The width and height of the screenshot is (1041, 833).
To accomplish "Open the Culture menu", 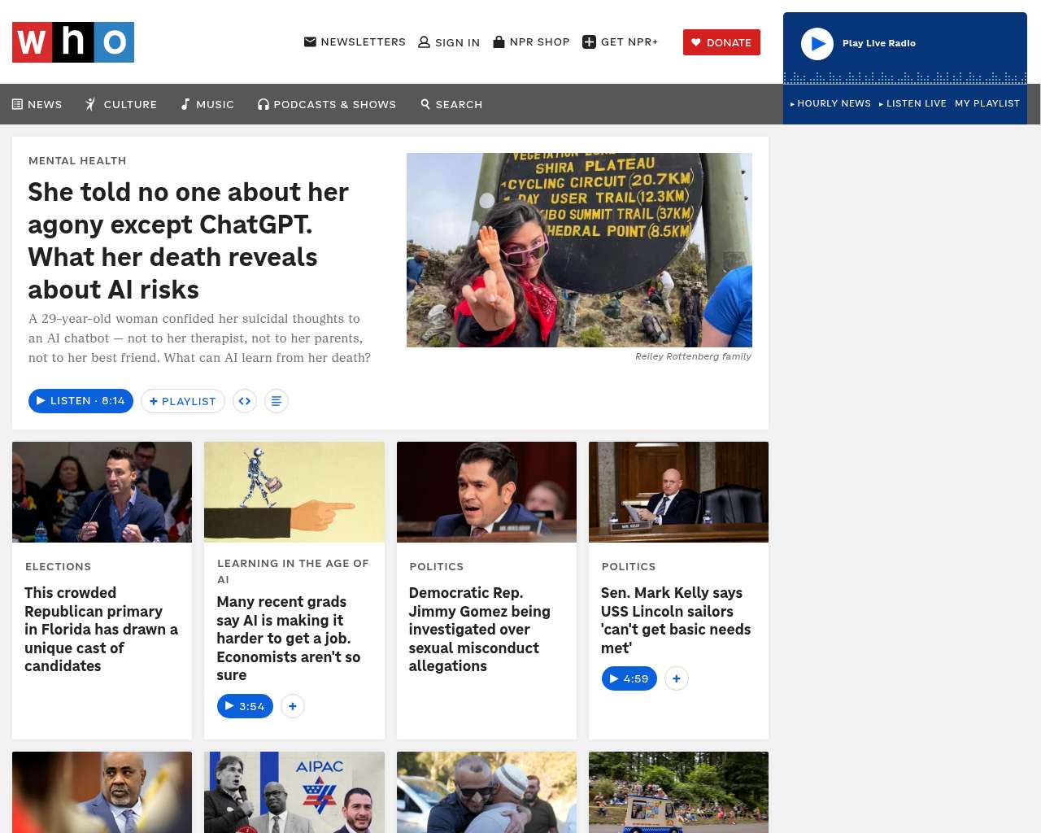I will [121, 104].
